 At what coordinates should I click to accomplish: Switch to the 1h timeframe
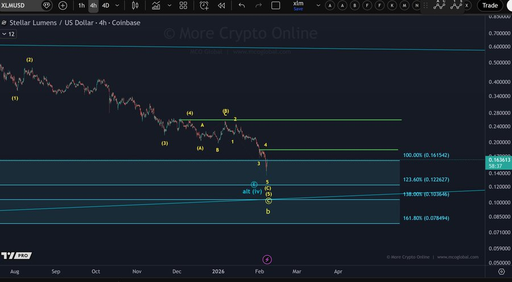(81, 6)
